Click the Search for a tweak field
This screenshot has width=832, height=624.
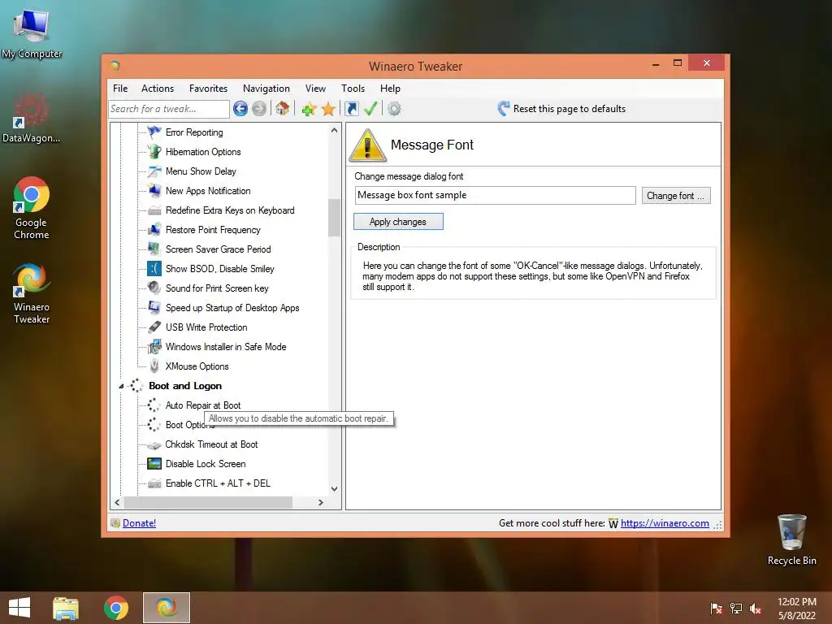point(169,109)
